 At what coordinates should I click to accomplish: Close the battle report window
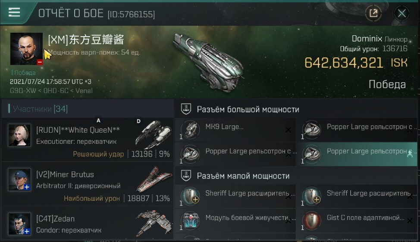click(x=402, y=13)
